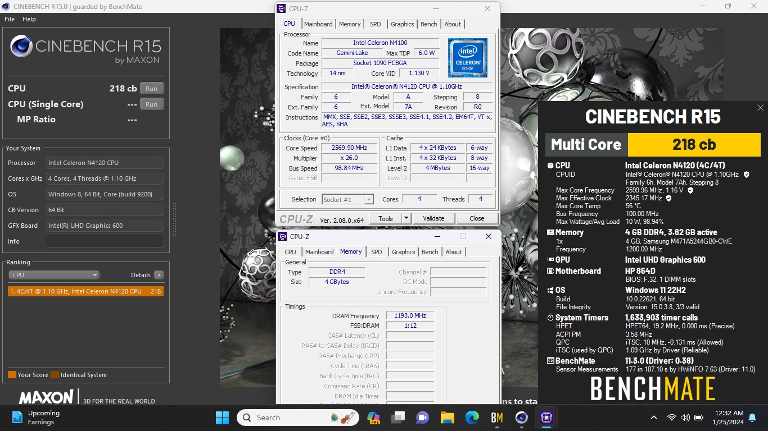This screenshot has width=768, height=431.
Task: Open ranking Details with the arrow button
Action: click(x=159, y=275)
